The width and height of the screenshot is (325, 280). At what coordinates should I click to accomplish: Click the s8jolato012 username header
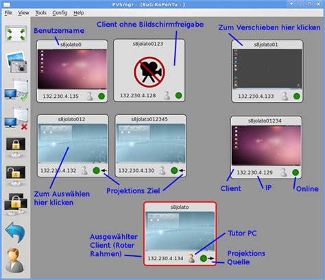[x=71, y=119]
